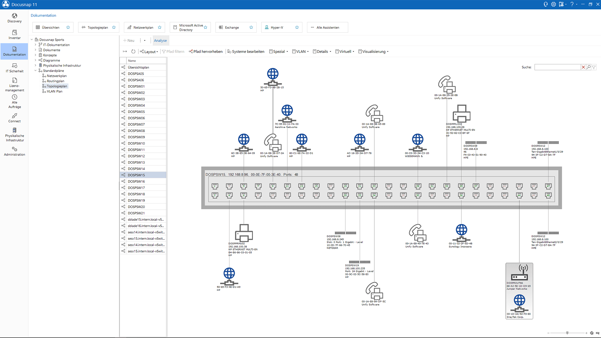Viewport: 601px width, 338px height.
Task: Favorite the Topologieplan assistant star
Action: 114,28
